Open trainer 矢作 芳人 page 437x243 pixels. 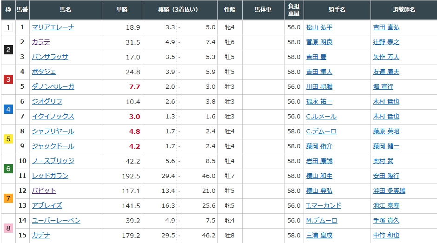(x=386, y=57)
